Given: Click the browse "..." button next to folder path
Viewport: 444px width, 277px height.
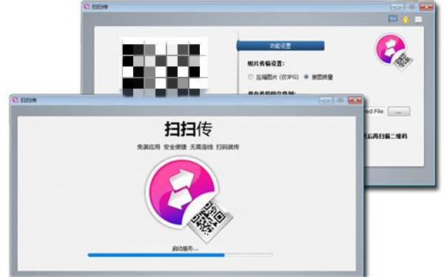Looking at the screenshot, I should [x=399, y=112].
